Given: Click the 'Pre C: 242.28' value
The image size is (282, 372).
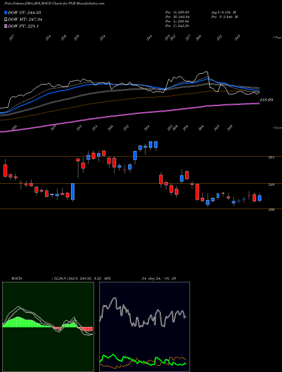Looking at the screenshot, I should point(177,26).
